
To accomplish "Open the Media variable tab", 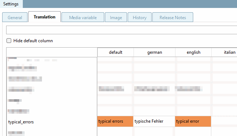I will coord(83,17).
